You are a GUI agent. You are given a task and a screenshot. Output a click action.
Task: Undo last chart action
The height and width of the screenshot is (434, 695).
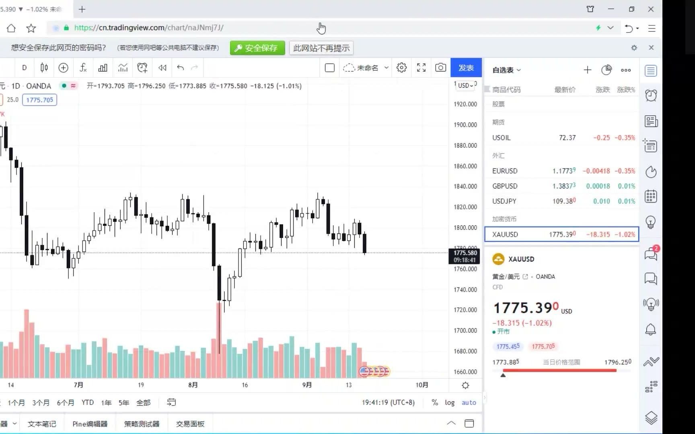click(181, 68)
